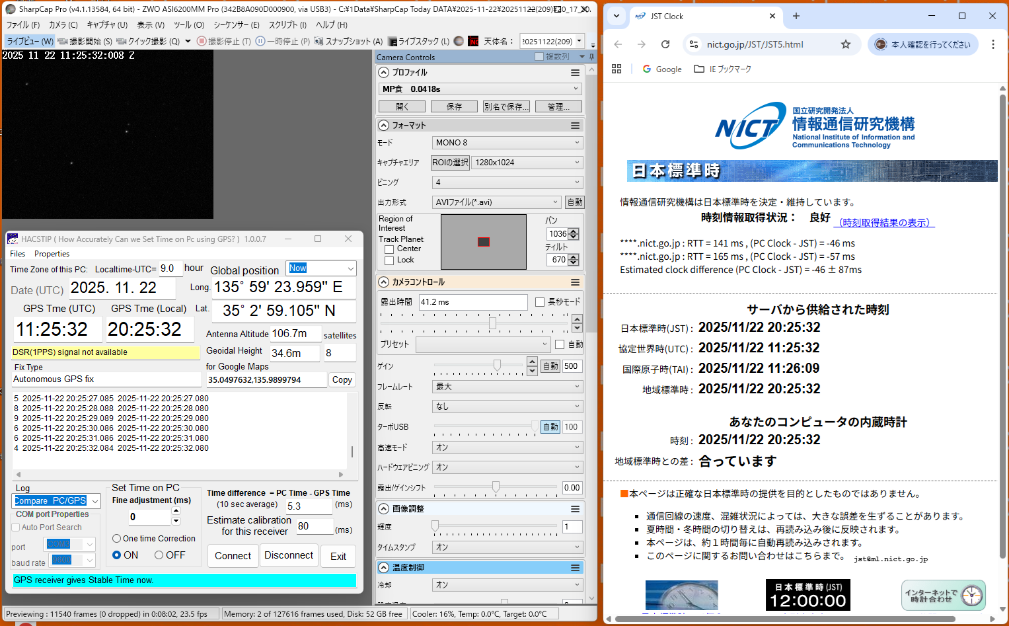
Task: Click the Disconnect button in HACSTIP
Action: 289,555
